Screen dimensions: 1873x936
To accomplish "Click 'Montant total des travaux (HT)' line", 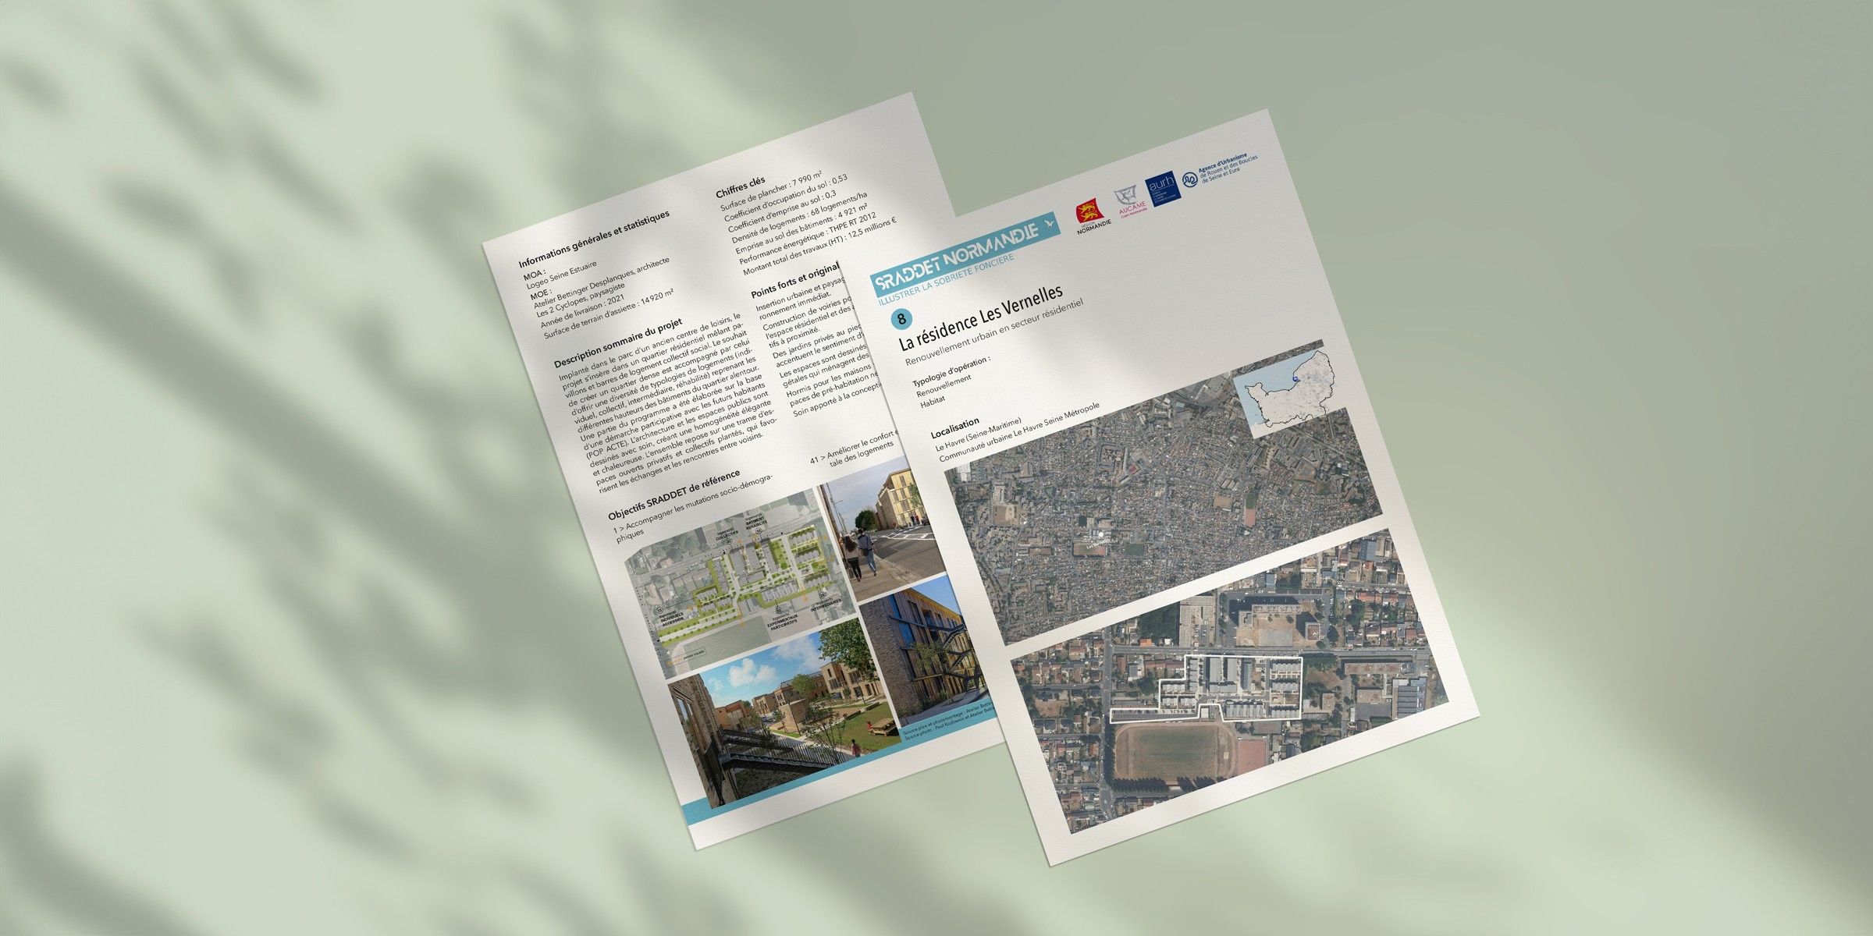I will coord(819,245).
